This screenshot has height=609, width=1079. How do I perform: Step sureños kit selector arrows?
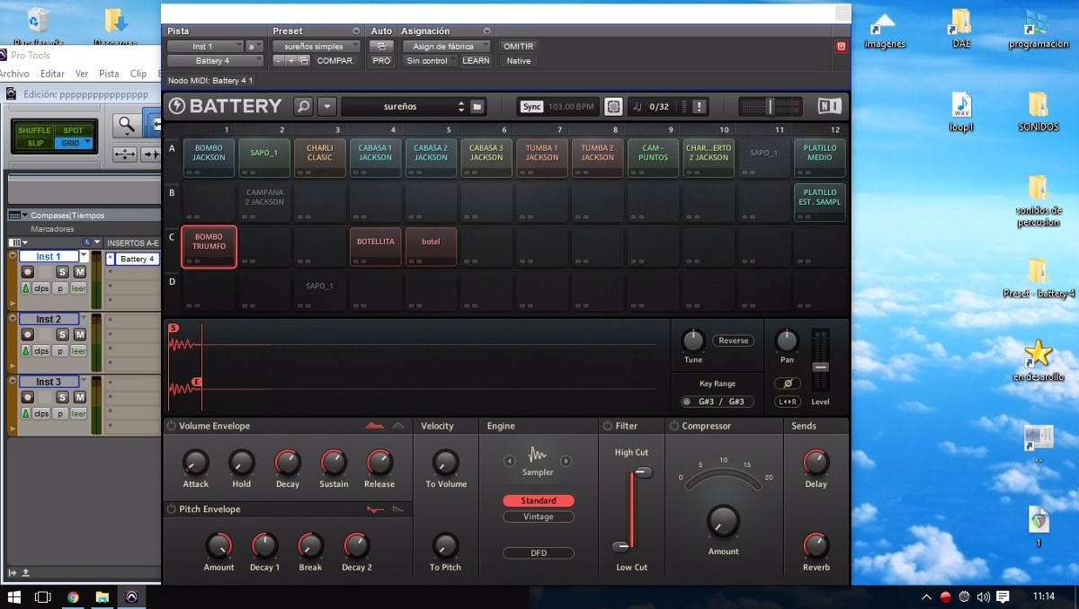pyautogui.click(x=461, y=106)
